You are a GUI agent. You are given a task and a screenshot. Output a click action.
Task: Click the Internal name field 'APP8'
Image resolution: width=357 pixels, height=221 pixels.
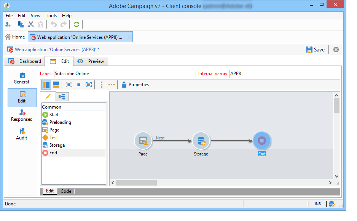285,74
